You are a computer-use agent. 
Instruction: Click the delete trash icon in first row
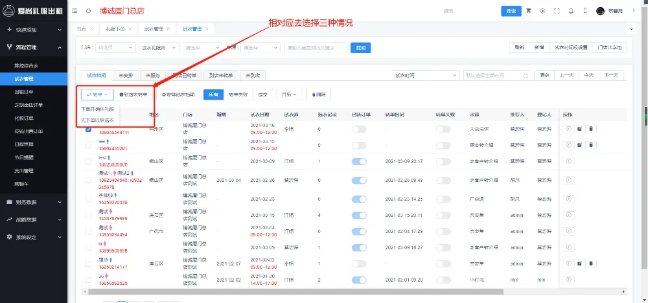click(x=590, y=129)
